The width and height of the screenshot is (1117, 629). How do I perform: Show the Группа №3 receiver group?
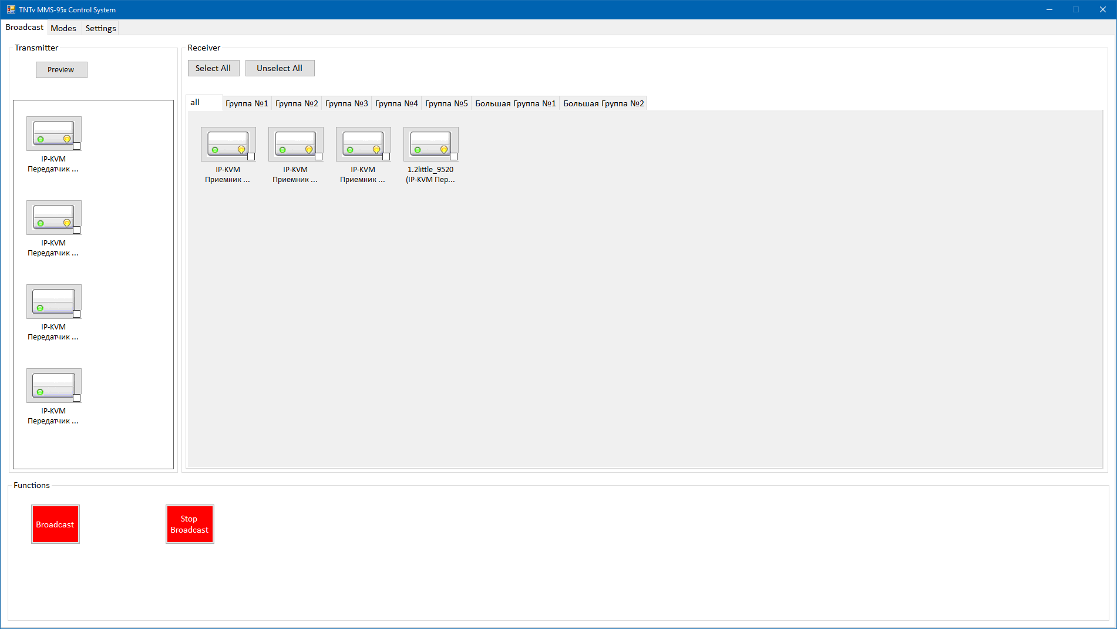tap(346, 103)
